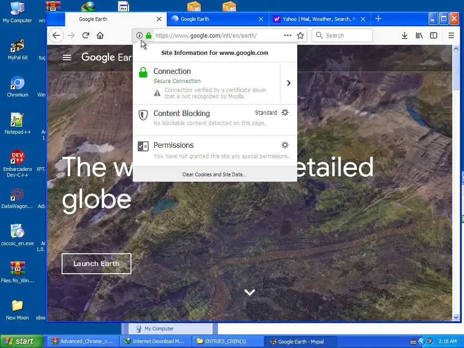Click the Content Blocking shield icon

pos(143,115)
